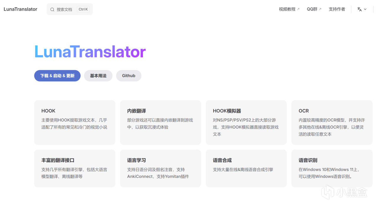Select the OCR feature card
Screen dimensions: 378x205
[332, 122]
